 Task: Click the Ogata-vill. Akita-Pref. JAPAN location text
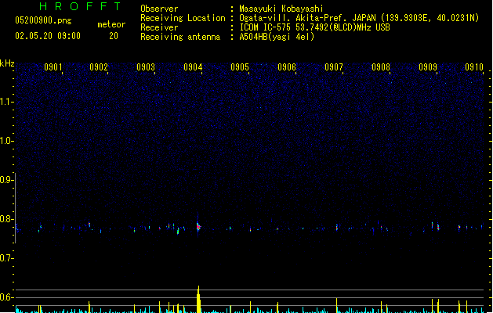coord(359,18)
